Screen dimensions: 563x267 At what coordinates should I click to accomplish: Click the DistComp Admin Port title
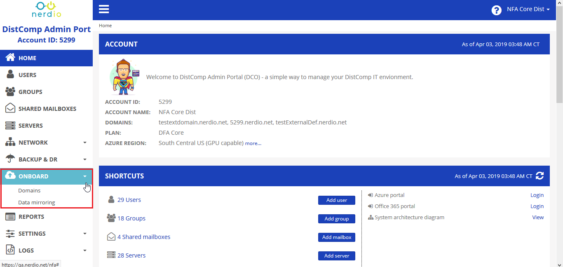(x=47, y=29)
